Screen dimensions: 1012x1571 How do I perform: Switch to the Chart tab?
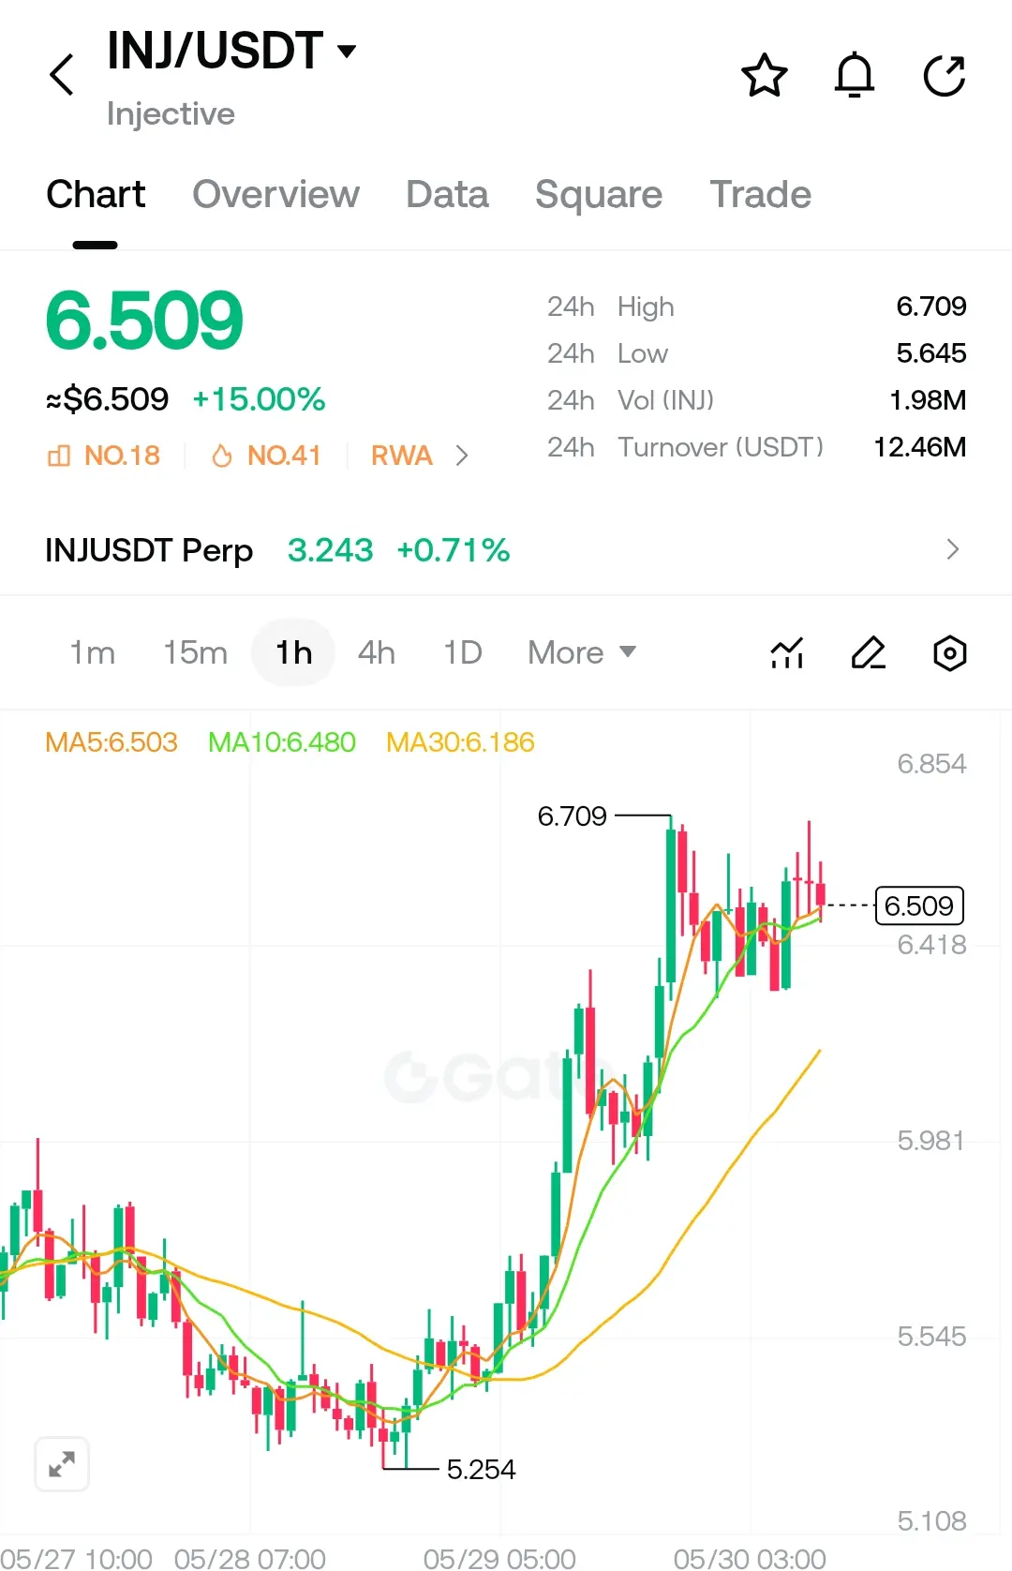point(96,195)
